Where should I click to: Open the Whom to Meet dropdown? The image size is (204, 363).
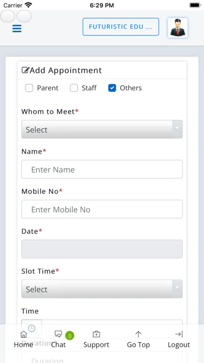coord(102,129)
